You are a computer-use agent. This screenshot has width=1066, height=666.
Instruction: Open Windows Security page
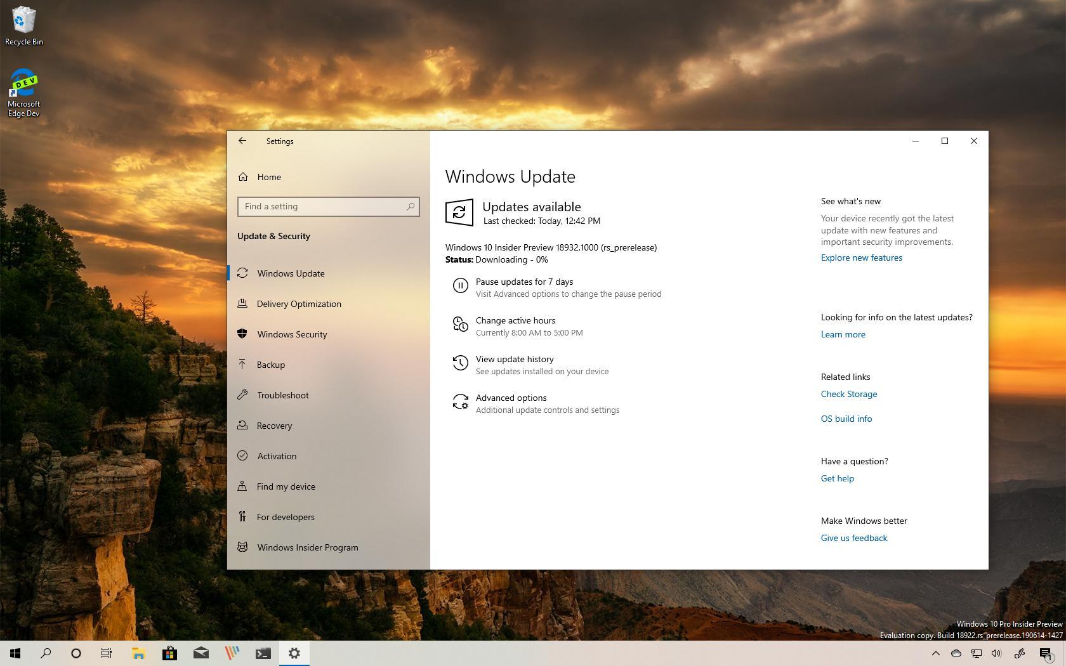coord(328,334)
